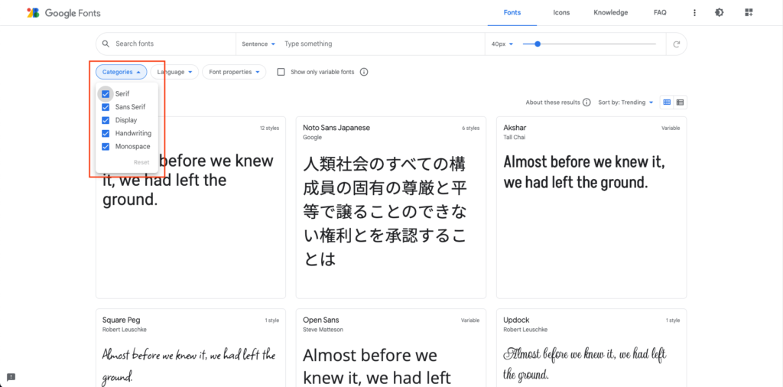Open the Updock font name
This screenshot has width=783, height=387.
pos(516,320)
